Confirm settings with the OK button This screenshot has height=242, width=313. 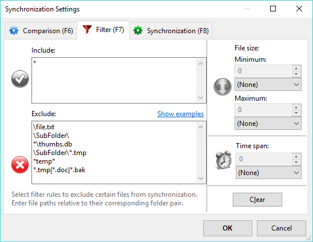(228, 228)
